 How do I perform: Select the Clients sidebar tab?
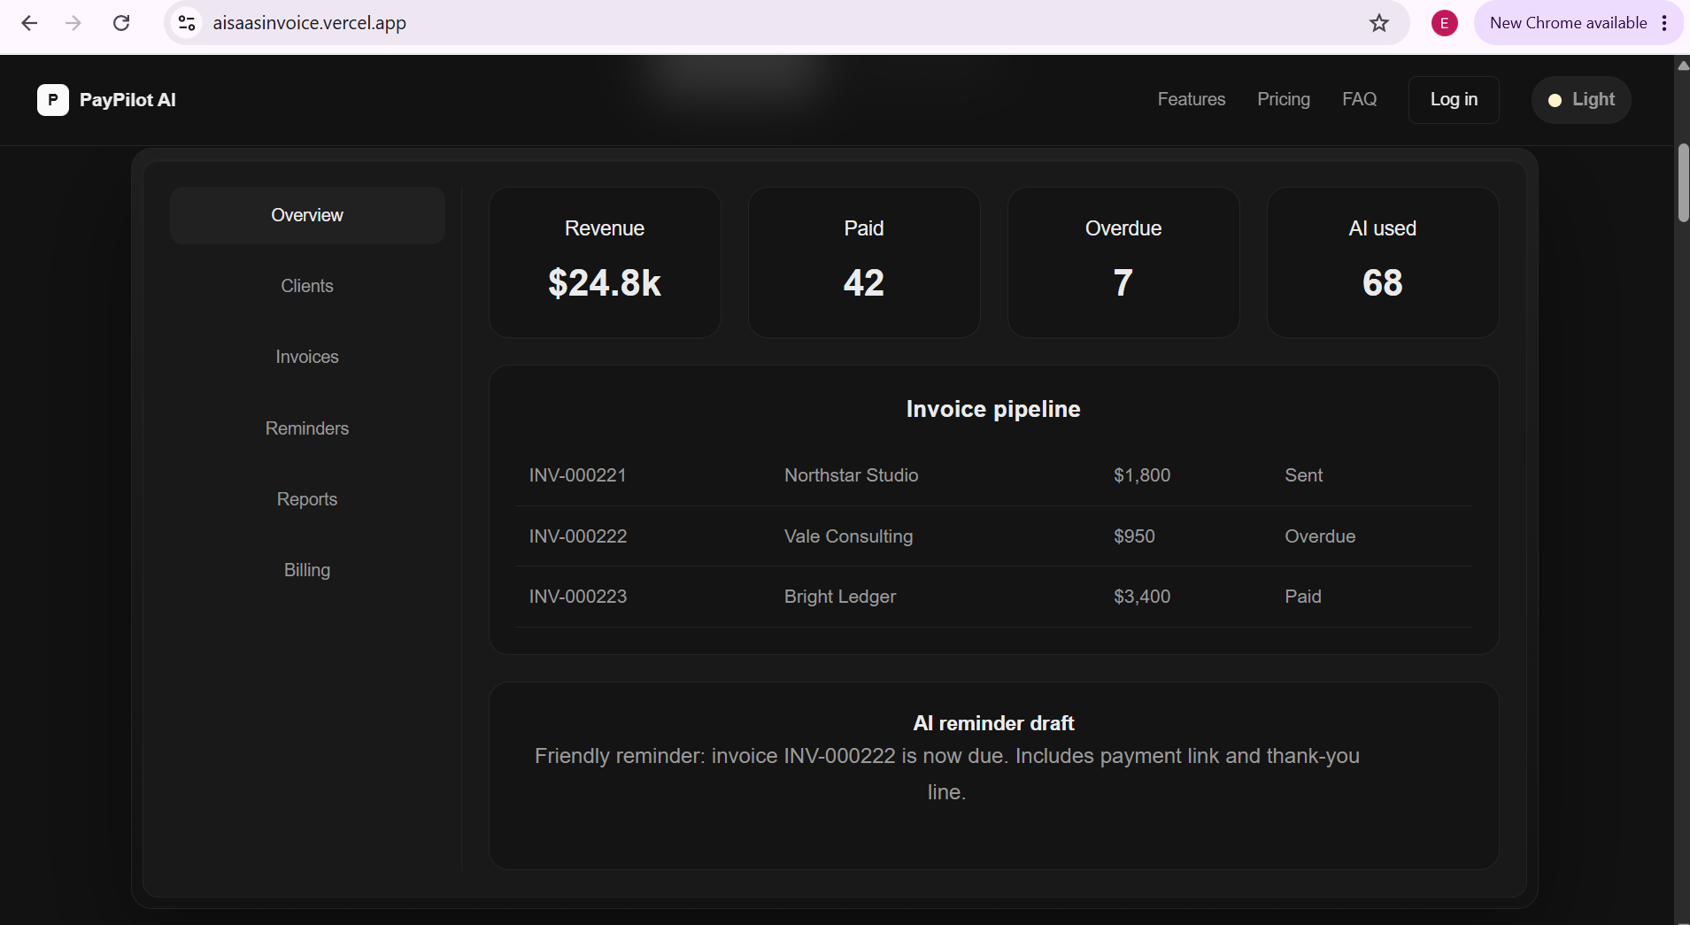pos(307,286)
